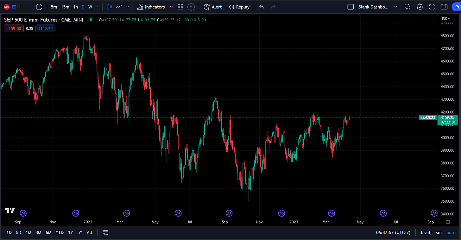Click the quick search magnifier icon
The image size is (461, 240).
pyautogui.click(x=407, y=7)
